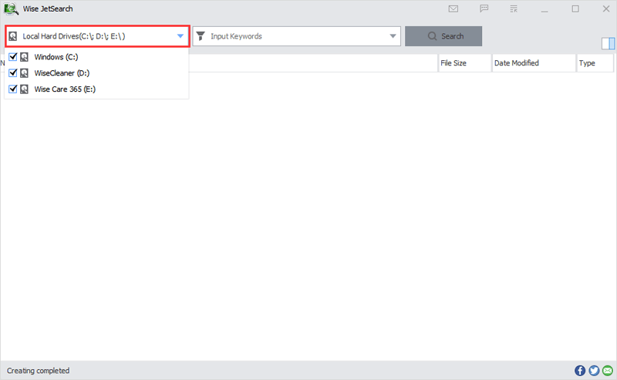Click the funnel filter icon in keyword box
Viewport: 617px width, 380px height.
(x=201, y=36)
